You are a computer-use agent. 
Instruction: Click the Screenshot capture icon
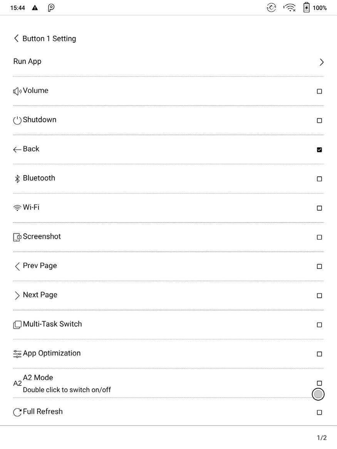point(17,237)
